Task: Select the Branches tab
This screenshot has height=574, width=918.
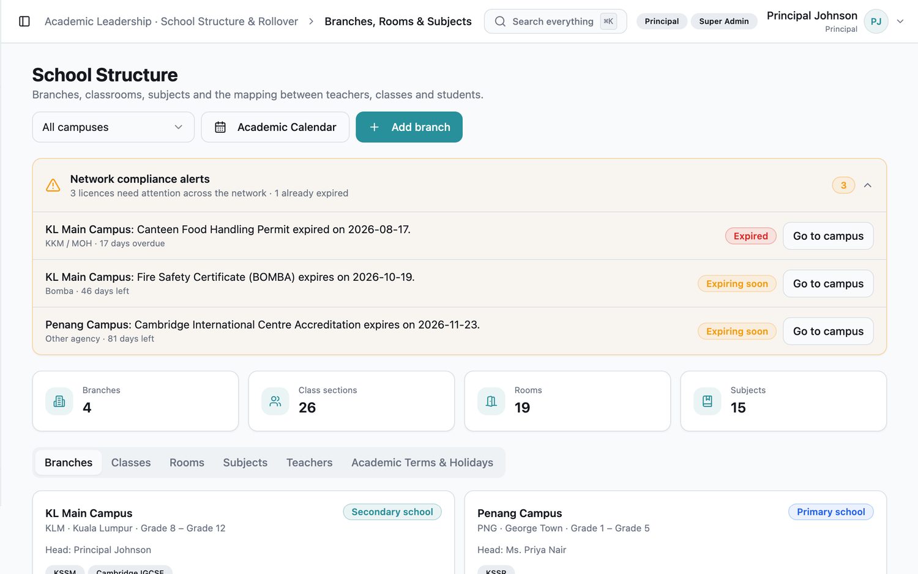Action: point(69,463)
